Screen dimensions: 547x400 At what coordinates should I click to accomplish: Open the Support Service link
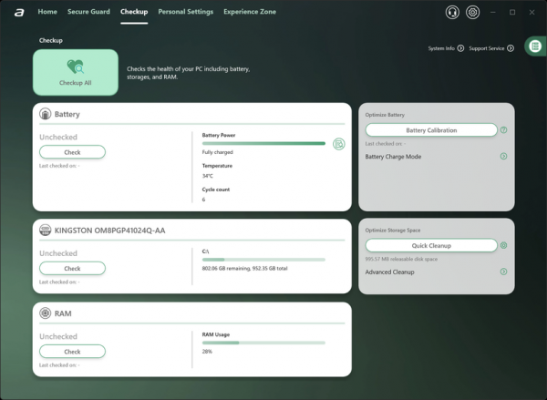pyautogui.click(x=491, y=48)
